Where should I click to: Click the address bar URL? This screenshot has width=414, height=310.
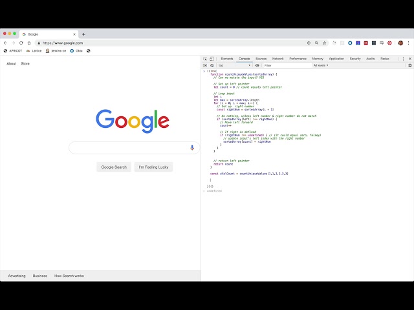tap(63, 43)
